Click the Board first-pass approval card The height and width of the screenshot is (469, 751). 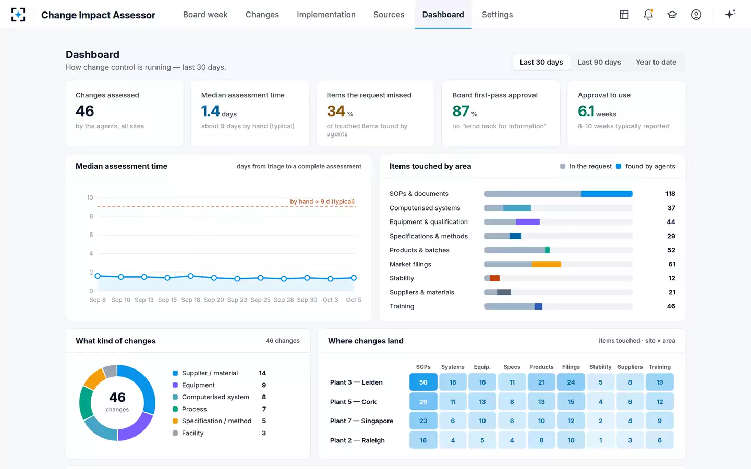click(x=501, y=114)
